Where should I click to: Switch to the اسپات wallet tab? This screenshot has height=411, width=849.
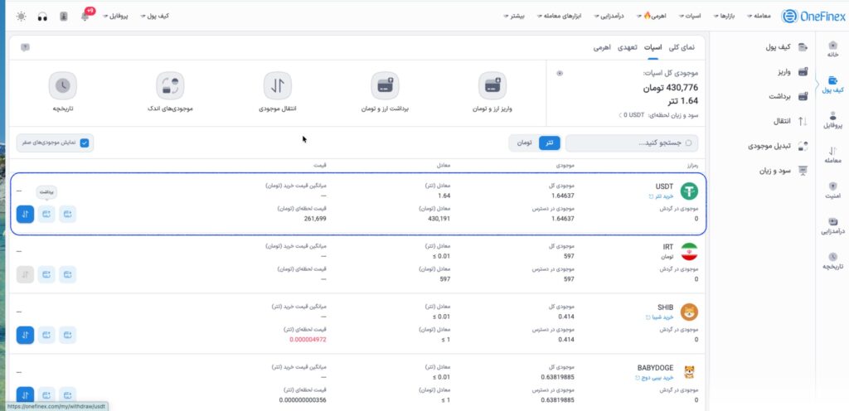tap(653, 47)
